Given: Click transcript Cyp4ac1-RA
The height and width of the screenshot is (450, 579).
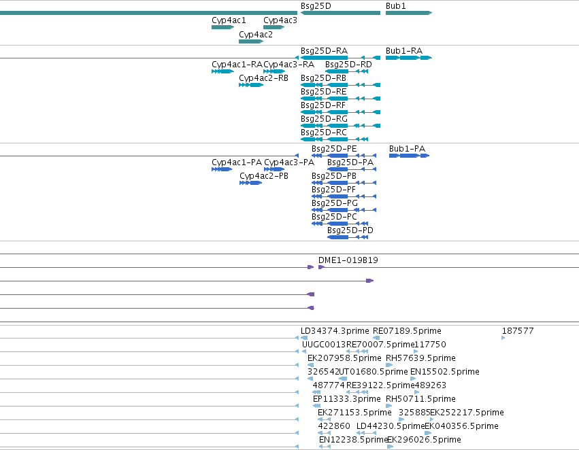Looking at the screenshot, I should click(223, 71).
